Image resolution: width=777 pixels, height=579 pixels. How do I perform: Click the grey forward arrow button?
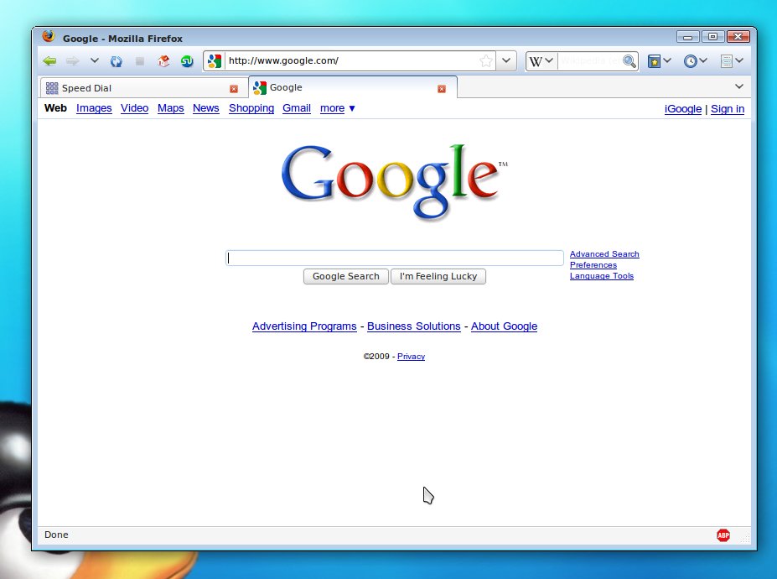73,61
